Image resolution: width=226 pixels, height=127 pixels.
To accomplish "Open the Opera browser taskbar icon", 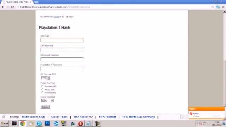I will pyautogui.click(x=81, y=123).
